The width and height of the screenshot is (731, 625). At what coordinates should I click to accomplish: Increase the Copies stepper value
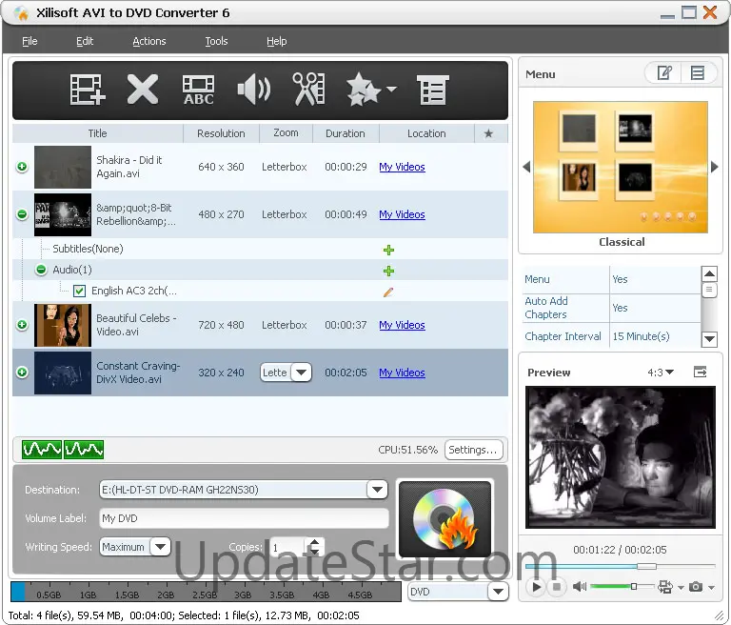[315, 542]
